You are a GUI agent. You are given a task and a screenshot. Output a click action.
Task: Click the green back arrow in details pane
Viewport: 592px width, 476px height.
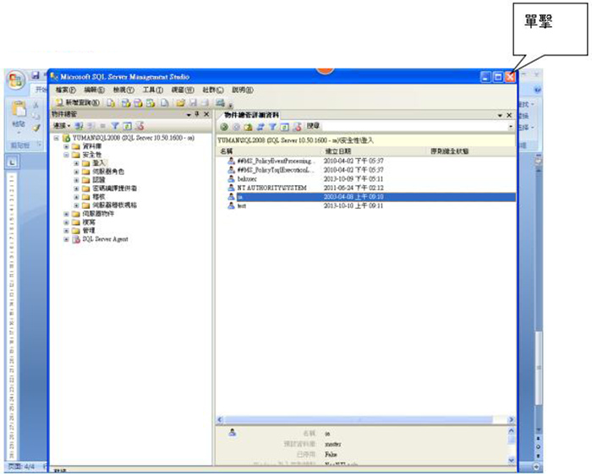click(x=225, y=126)
